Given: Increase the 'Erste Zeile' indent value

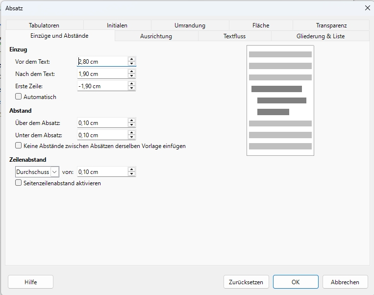Looking at the screenshot, I should (x=131, y=84).
